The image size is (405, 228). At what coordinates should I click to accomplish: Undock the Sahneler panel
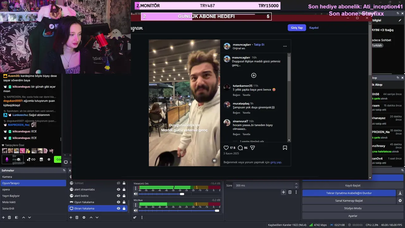[x=64, y=170]
